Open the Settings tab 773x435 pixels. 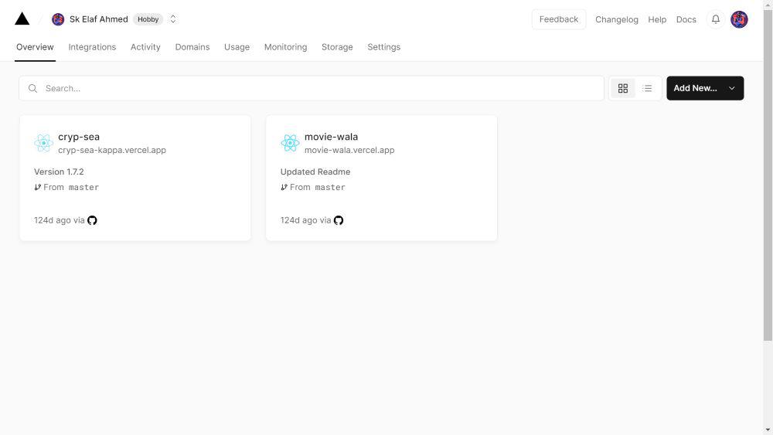point(383,47)
